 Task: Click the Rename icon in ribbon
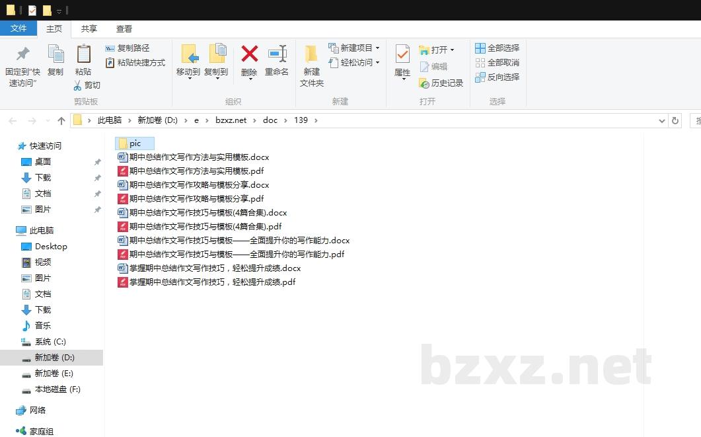pos(277,54)
